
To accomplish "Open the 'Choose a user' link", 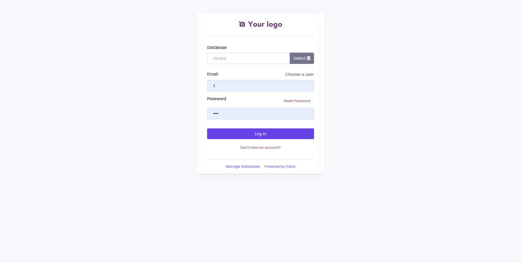I will [299, 74].
